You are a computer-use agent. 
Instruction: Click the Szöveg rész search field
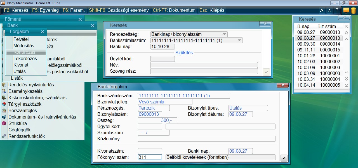(204, 71)
